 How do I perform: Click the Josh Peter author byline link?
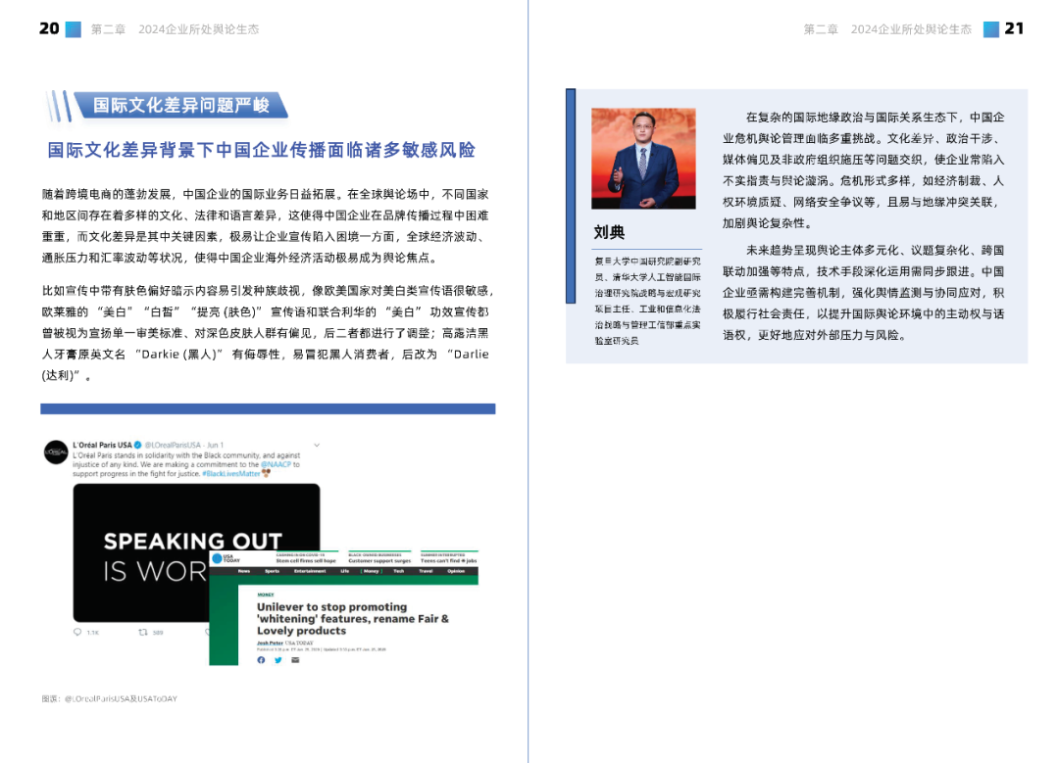click(271, 644)
